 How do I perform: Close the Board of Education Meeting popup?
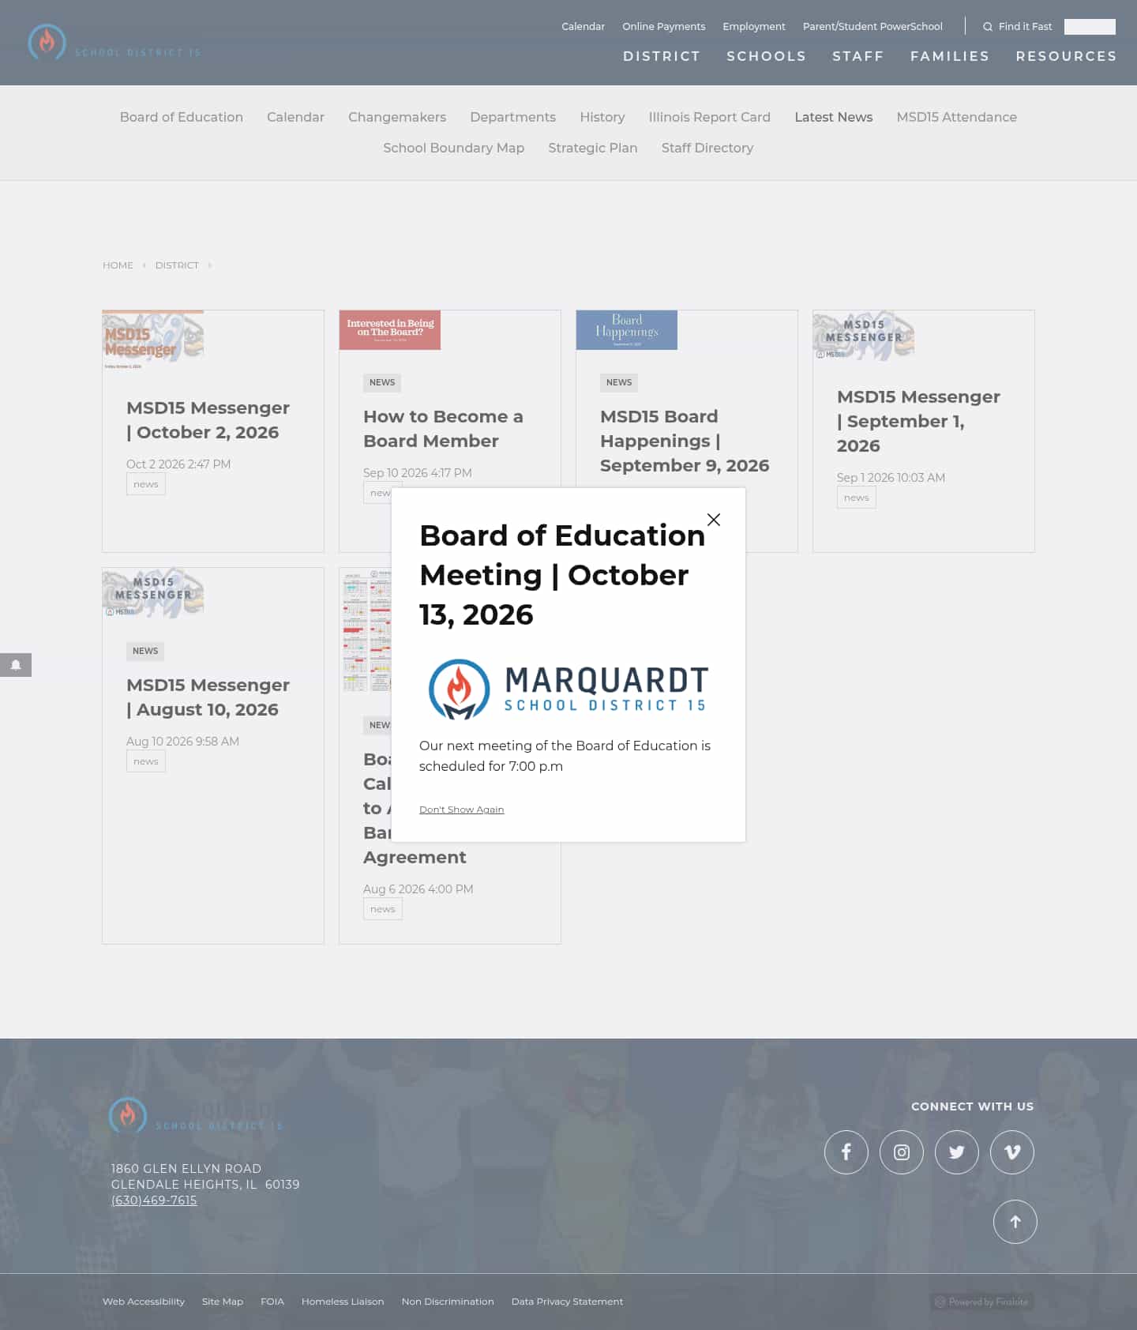[714, 520]
